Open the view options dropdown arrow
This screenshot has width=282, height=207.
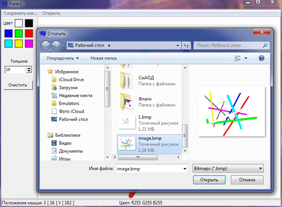246,58
